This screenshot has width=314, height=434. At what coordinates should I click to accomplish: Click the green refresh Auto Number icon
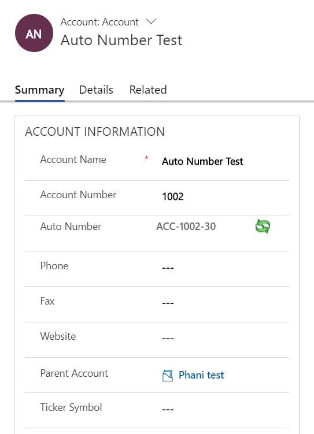263,226
